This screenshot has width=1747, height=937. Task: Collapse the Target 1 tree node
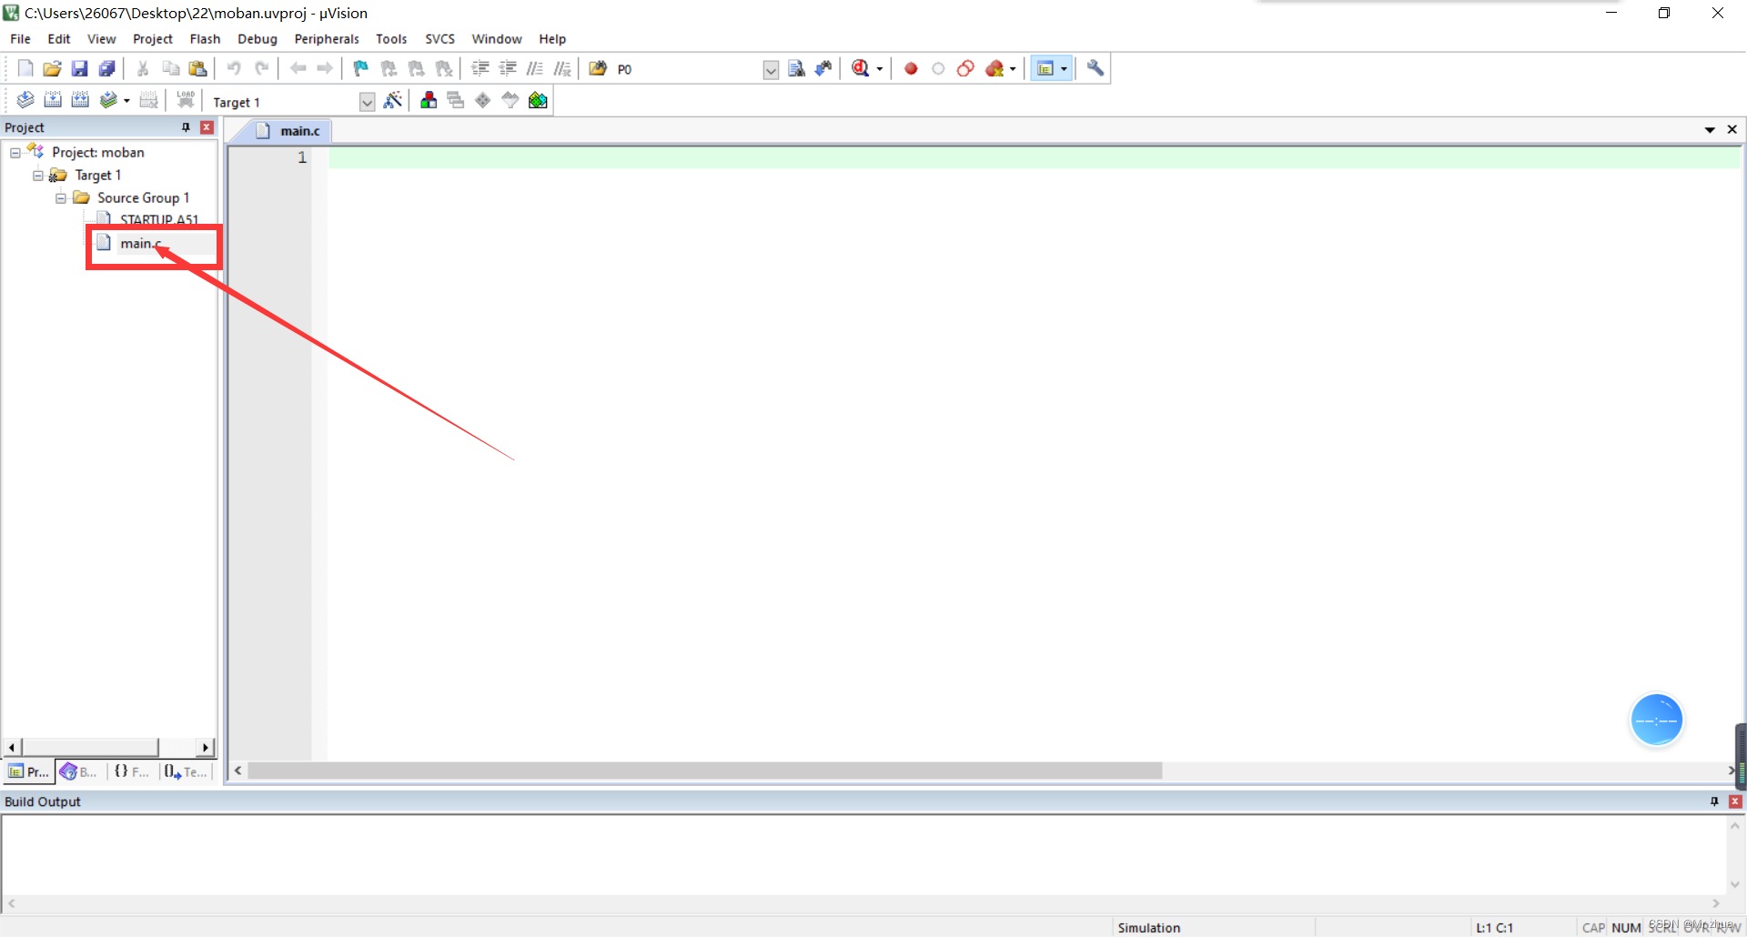click(x=38, y=176)
